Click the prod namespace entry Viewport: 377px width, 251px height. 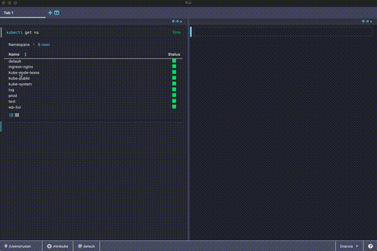click(x=12, y=95)
